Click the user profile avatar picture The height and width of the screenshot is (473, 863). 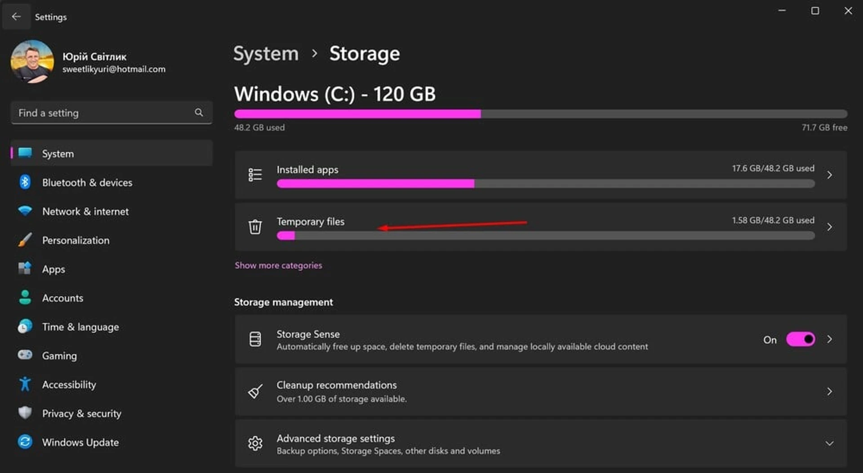click(32, 62)
